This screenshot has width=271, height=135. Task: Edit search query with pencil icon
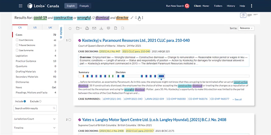point(132,18)
